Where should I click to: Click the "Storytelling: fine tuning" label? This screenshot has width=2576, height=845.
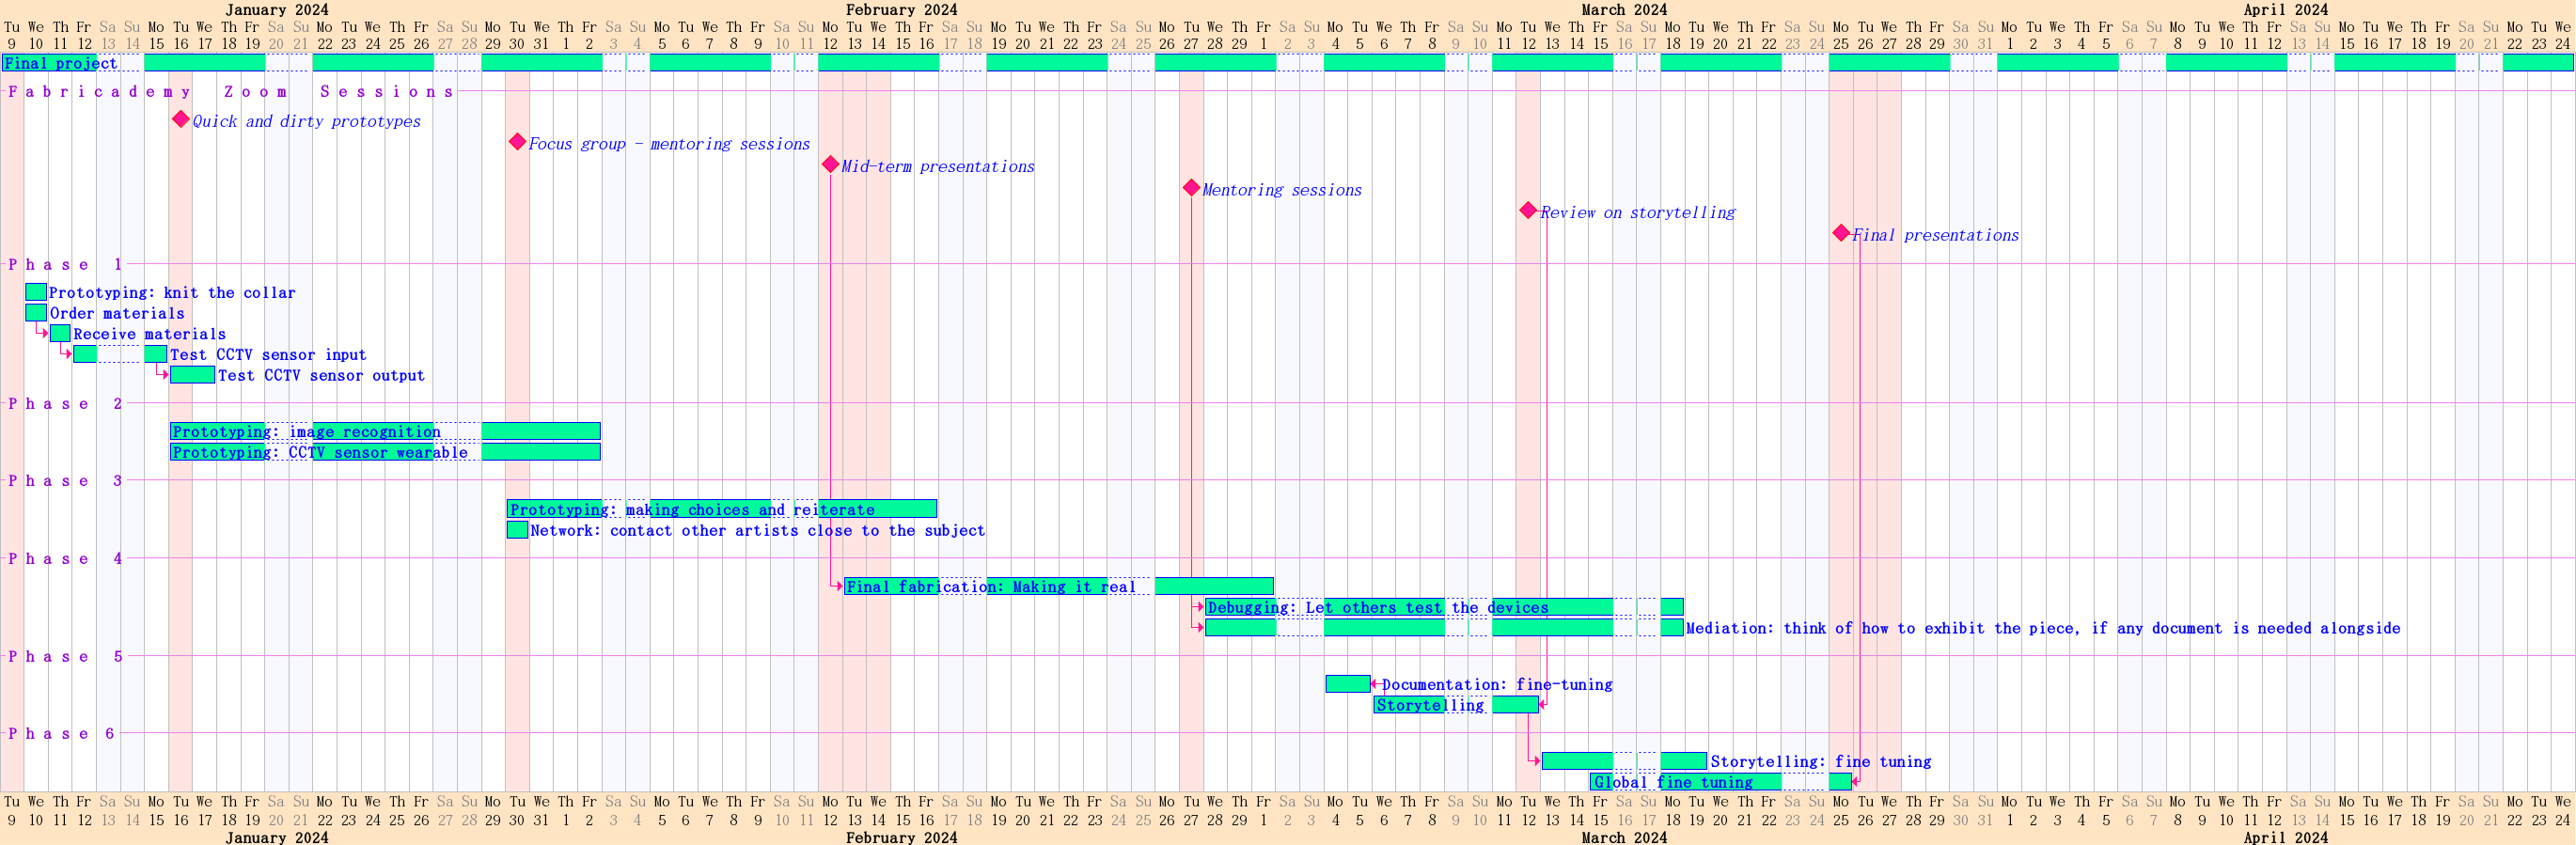1821,762
